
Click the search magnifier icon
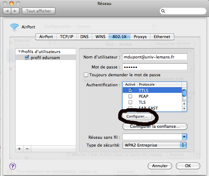[x=163, y=11]
